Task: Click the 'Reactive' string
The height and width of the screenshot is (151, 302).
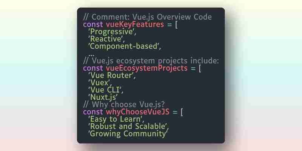Action: point(105,39)
